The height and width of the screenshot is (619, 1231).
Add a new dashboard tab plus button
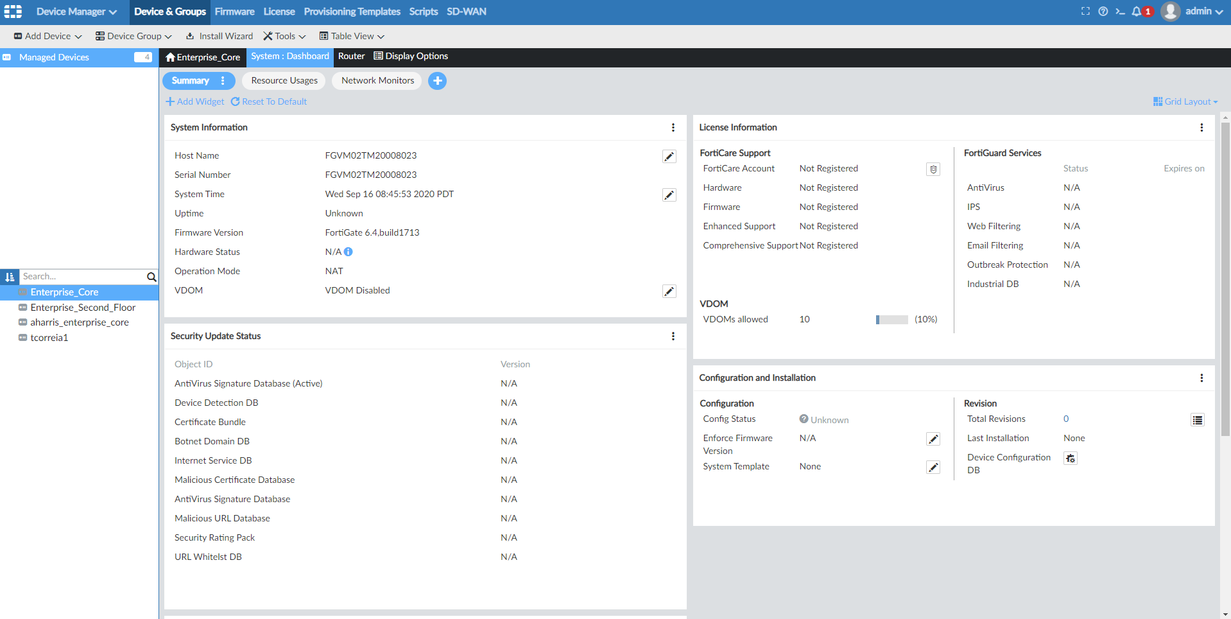coord(437,81)
